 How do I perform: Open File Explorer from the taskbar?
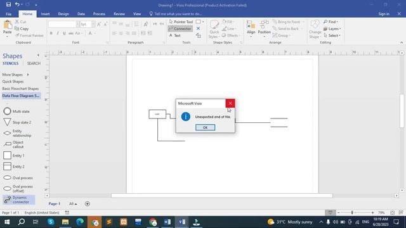pyautogui.click(x=65, y=222)
